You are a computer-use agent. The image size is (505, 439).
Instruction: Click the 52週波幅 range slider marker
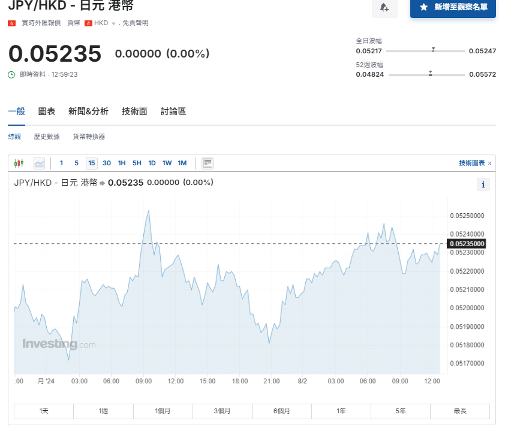pyautogui.click(x=429, y=74)
